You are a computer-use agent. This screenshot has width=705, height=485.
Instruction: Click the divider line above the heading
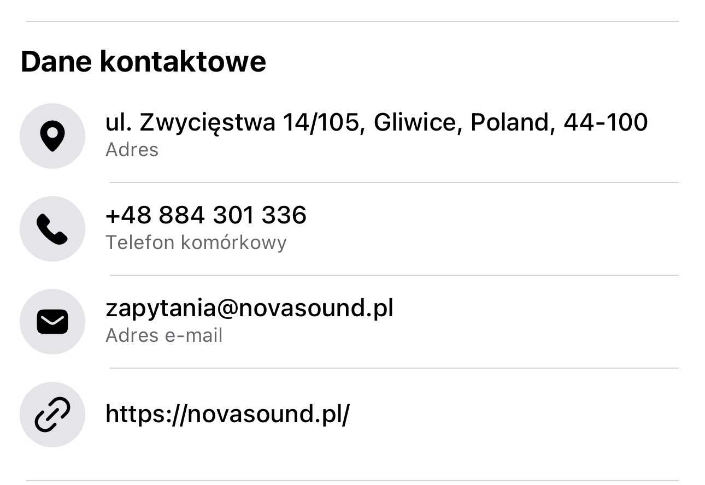352,21
